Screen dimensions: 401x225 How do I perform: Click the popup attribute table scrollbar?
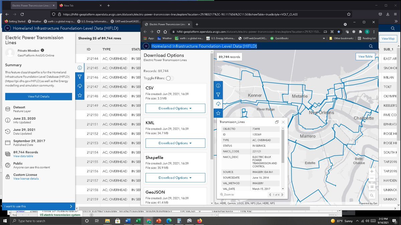pyautogui.click(x=283, y=147)
